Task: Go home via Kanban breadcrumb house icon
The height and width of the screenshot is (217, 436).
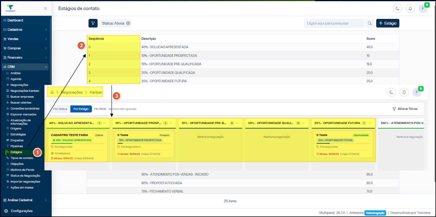Action: point(52,92)
